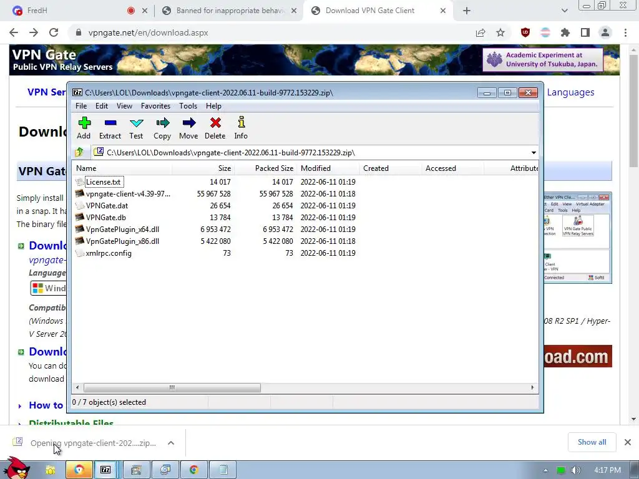Image resolution: width=639 pixels, height=479 pixels.
Task: Click the 7-Zip taskbar button
Action: [105, 470]
